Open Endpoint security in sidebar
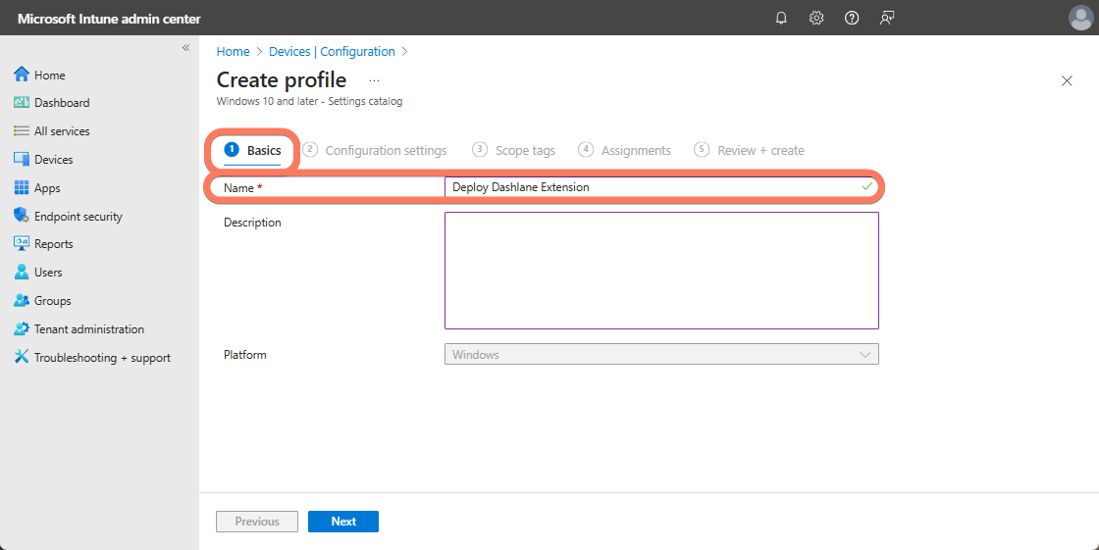 pyautogui.click(x=78, y=216)
